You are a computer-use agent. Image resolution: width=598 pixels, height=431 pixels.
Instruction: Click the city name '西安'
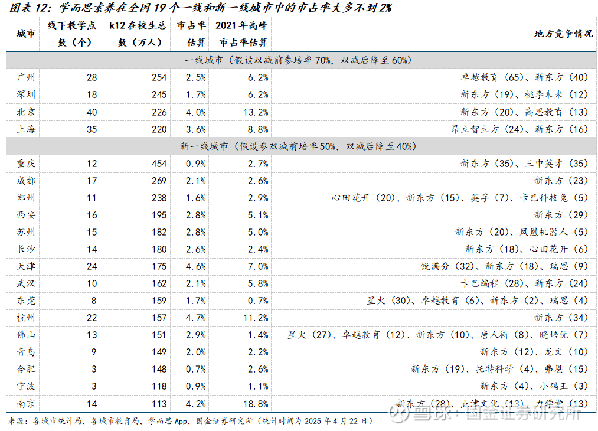(x=26, y=215)
